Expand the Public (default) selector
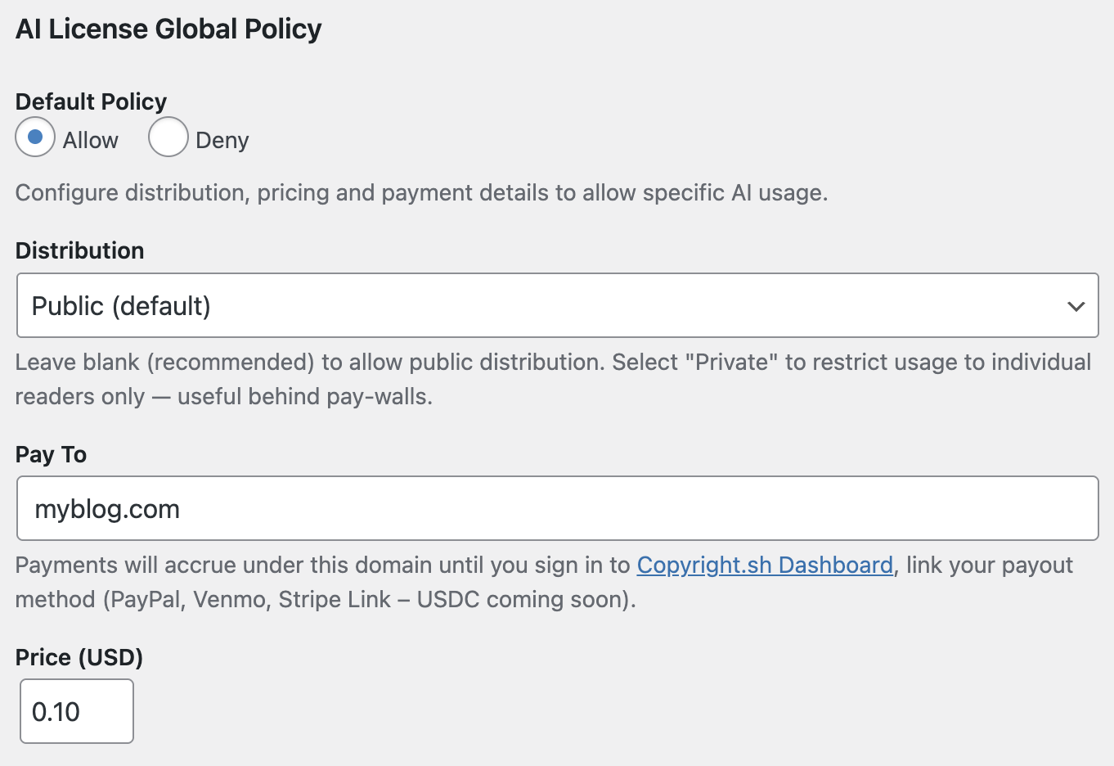1114x766 pixels. (x=556, y=305)
